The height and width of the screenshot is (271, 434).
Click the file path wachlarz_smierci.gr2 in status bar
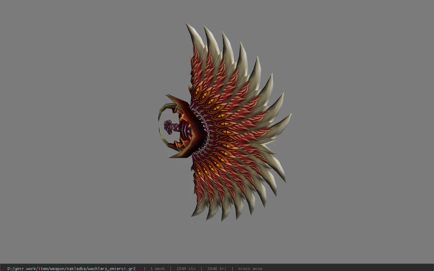(72, 269)
